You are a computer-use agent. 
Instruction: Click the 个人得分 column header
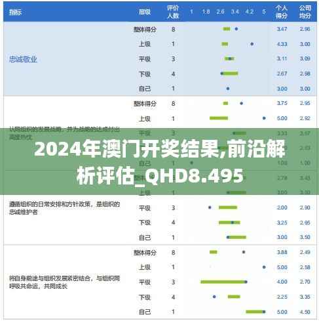point(281,12)
